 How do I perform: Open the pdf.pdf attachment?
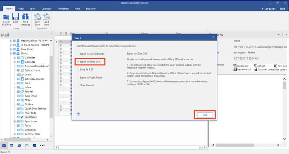coord(259,66)
